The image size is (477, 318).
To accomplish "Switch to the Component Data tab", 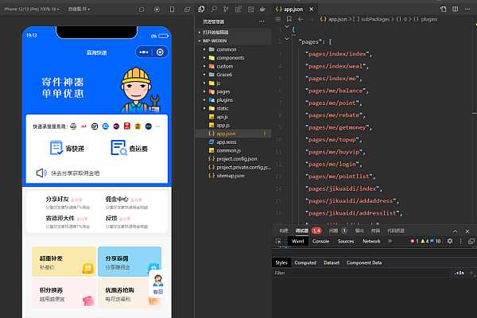I will [364, 262].
